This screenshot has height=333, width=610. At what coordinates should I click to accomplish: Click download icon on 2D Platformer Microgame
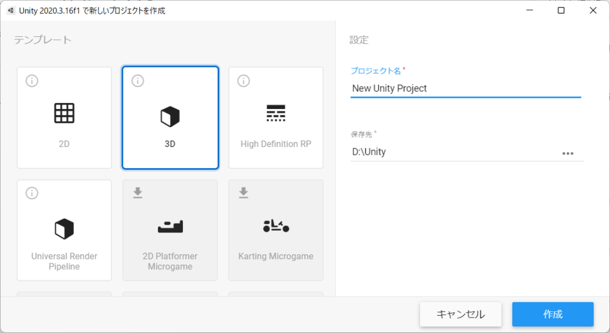pyautogui.click(x=138, y=193)
